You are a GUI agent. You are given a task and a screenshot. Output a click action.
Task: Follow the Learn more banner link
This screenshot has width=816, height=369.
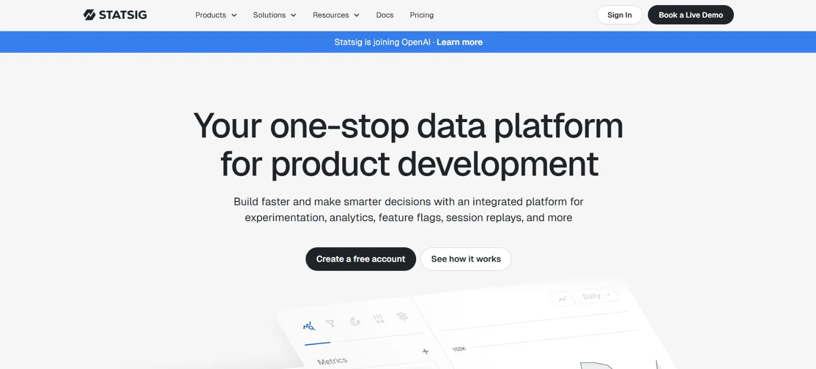460,42
